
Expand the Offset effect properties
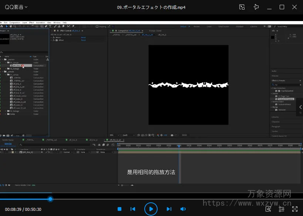click(51, 40)
